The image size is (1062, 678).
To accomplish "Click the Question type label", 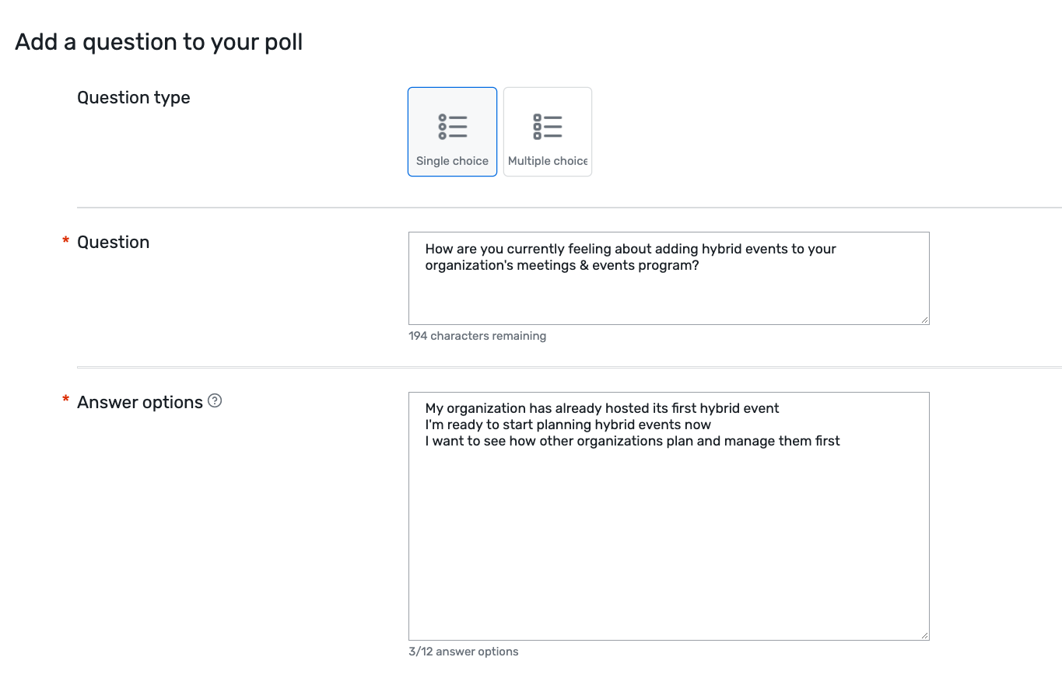I will point(133,97).
